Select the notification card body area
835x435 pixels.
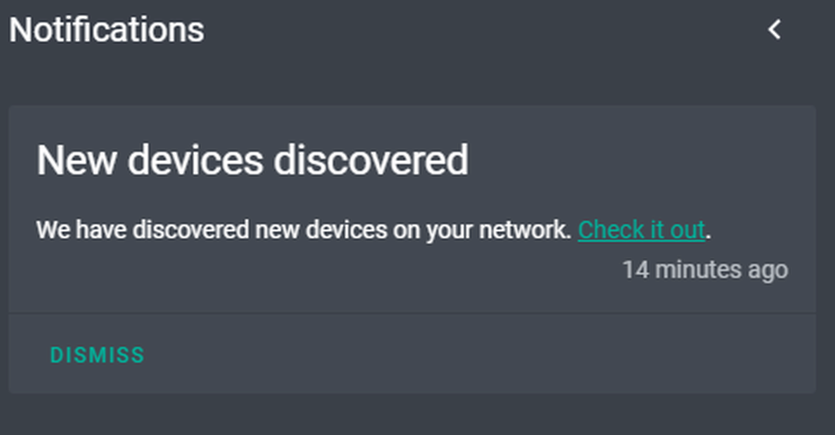(x=412, y=209)
